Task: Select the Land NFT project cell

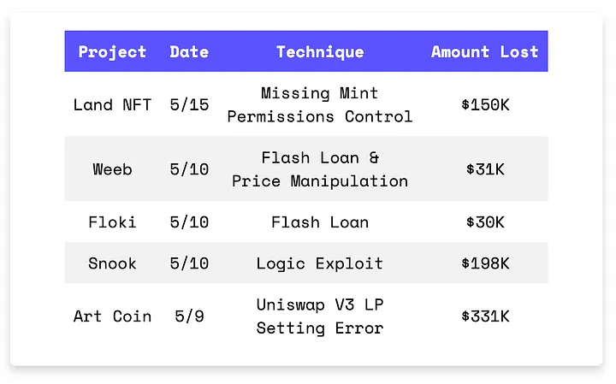Action: point(112,104)
